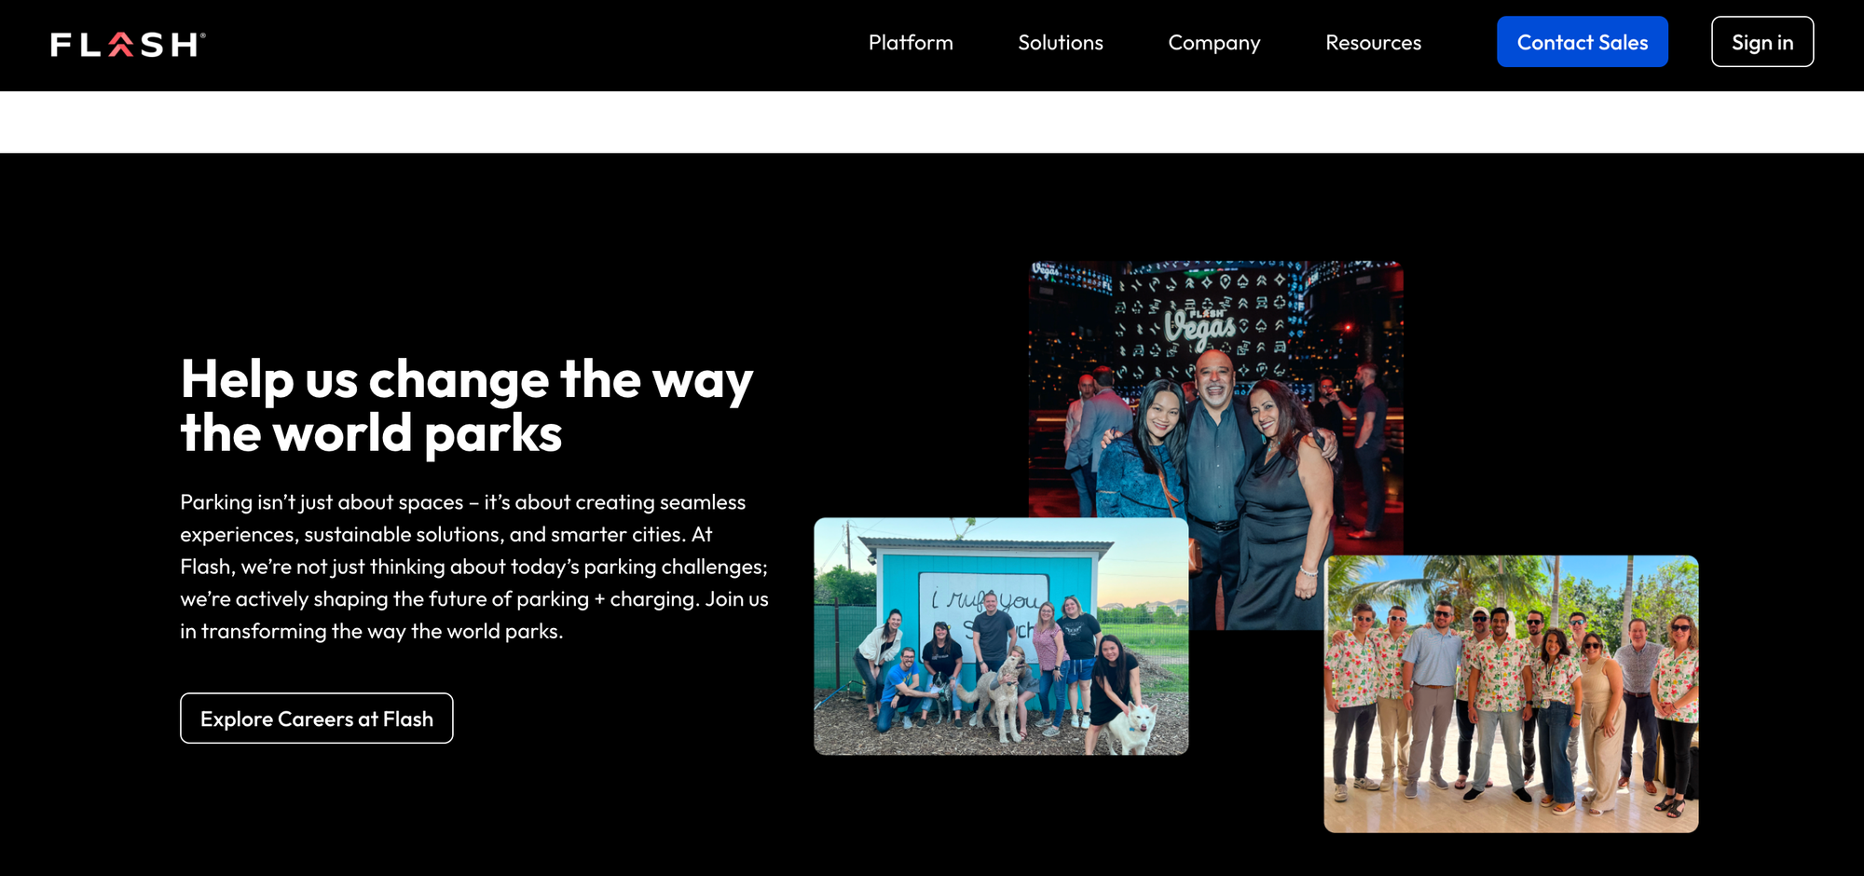Click the paragraph starting "Parking isn't just"

[x=473, y=567]
